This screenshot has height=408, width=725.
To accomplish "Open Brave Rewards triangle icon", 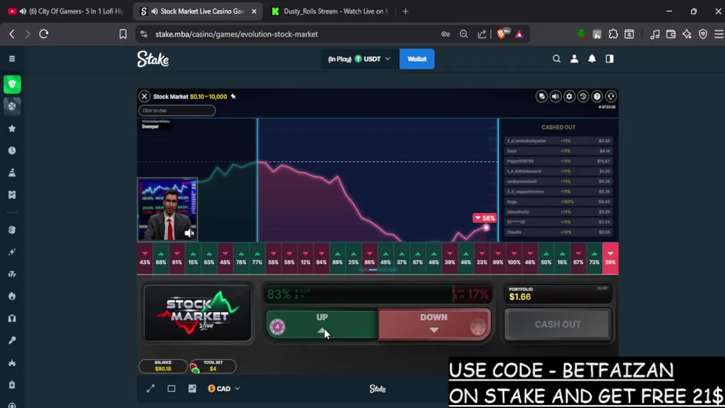I will 519,34.
